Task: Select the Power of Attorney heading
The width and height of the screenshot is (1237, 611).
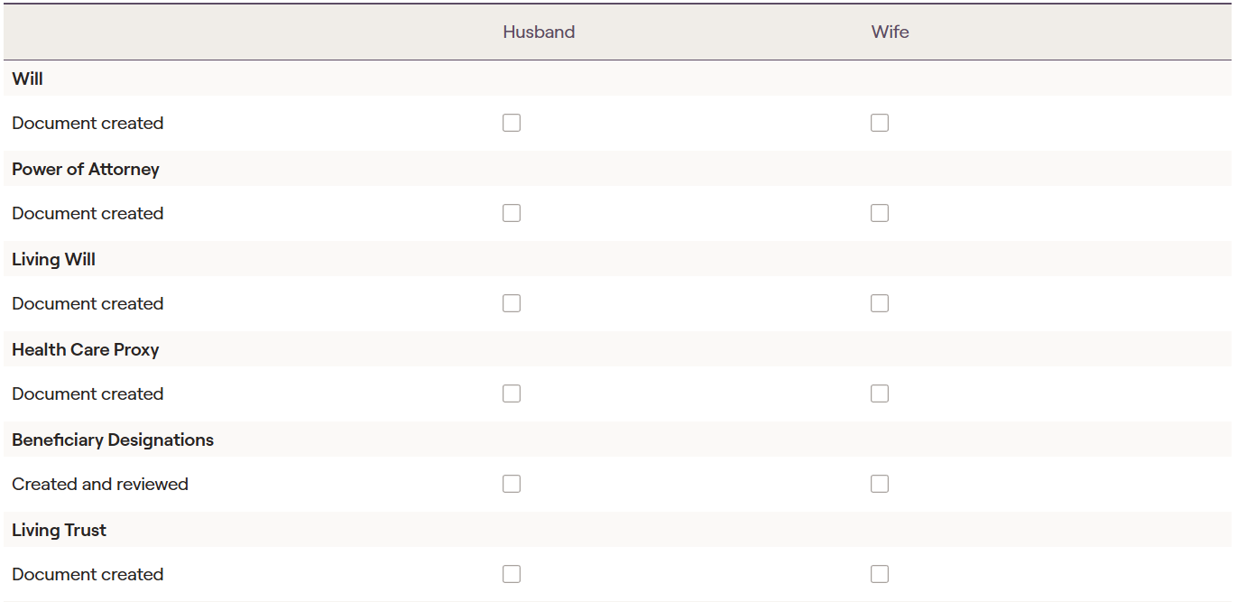Action: coord(86,169)
